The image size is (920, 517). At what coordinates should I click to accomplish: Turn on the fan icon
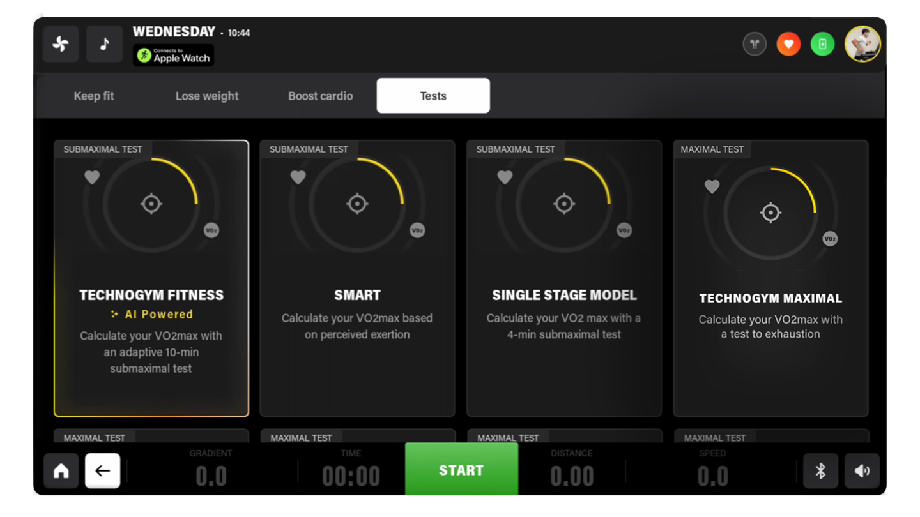[x=61, y=44]
